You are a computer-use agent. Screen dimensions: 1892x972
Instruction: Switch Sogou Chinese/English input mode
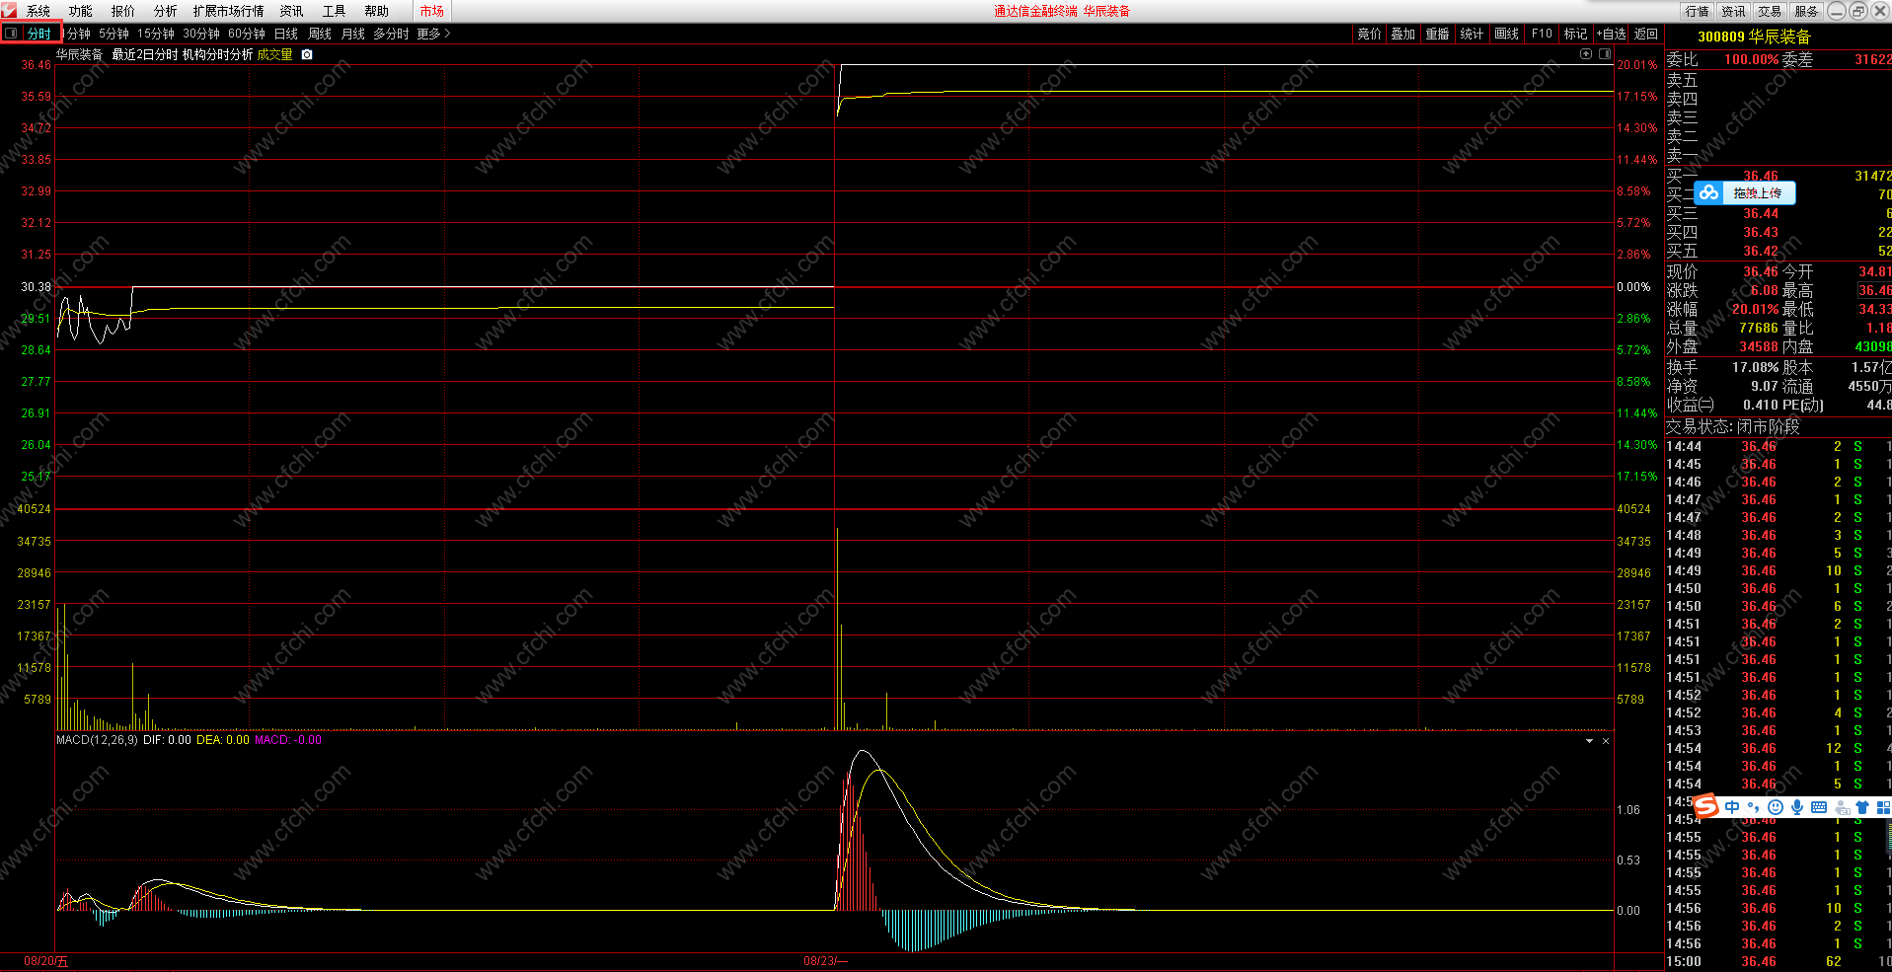pyautogui.click(x=1732, y=807)
